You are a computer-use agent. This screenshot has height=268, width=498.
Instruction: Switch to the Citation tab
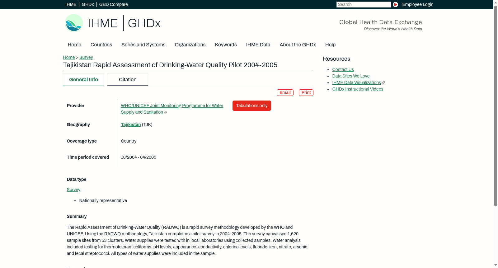128,80
